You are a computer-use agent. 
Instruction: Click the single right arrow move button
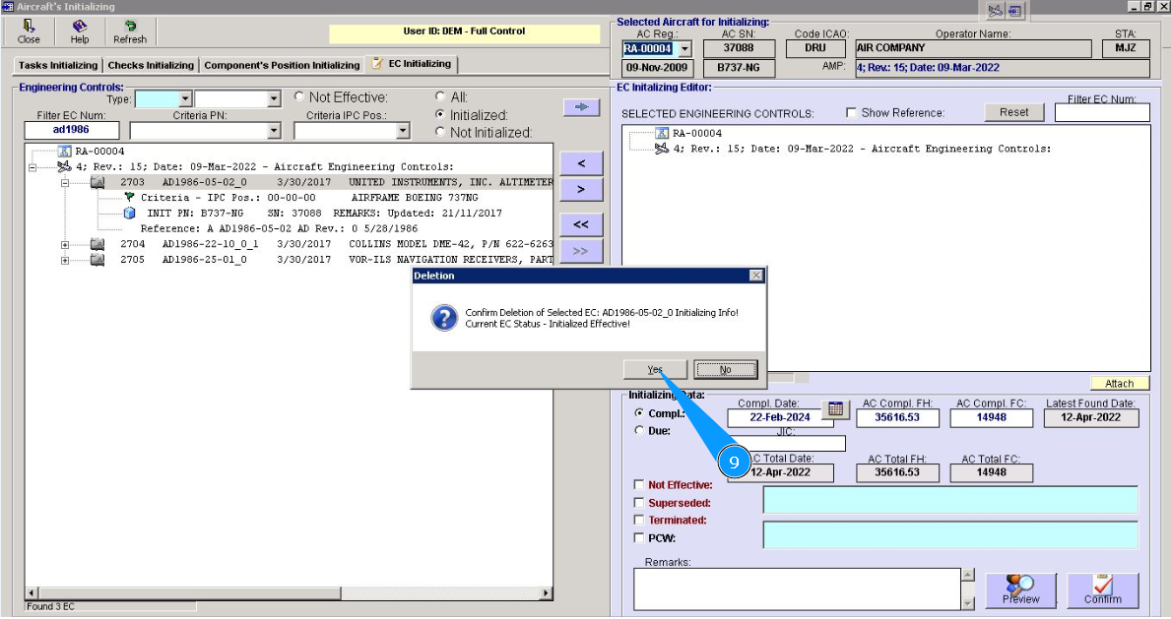click(581, 190)
